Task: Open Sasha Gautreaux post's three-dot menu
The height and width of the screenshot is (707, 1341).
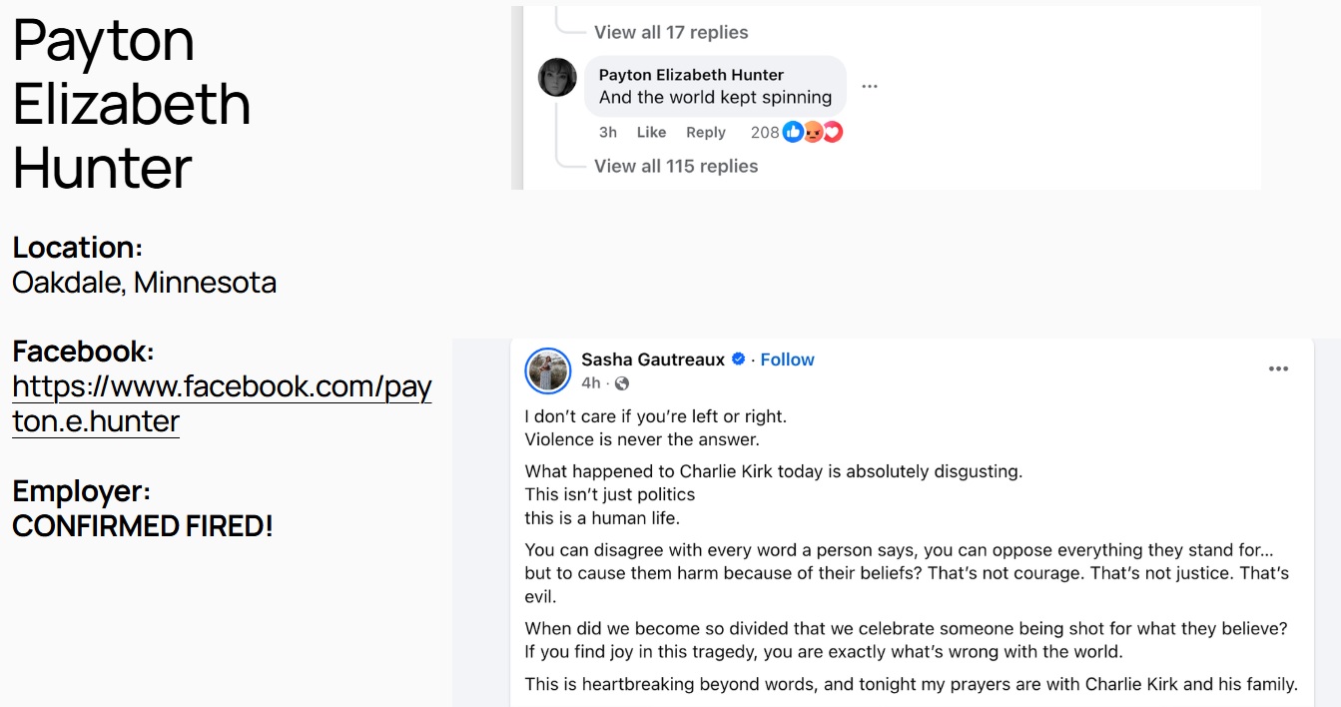Action: pyautogui.click(x=1278, y=368)
